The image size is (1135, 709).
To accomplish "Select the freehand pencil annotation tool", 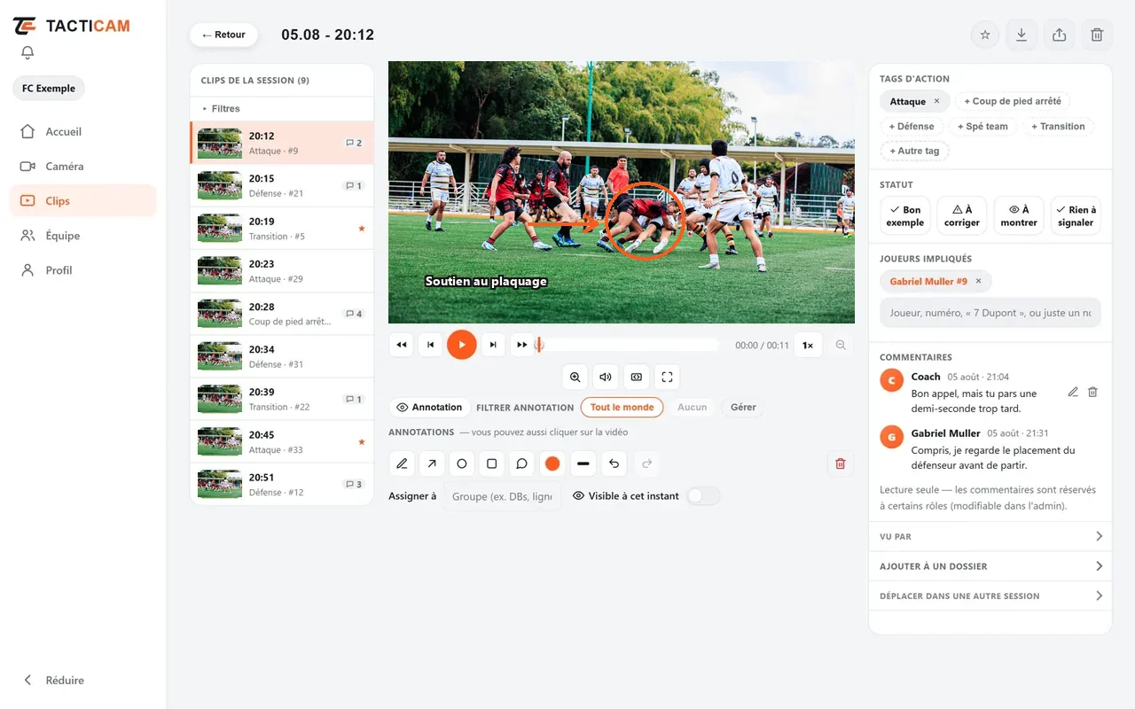I will coord(402,464).
